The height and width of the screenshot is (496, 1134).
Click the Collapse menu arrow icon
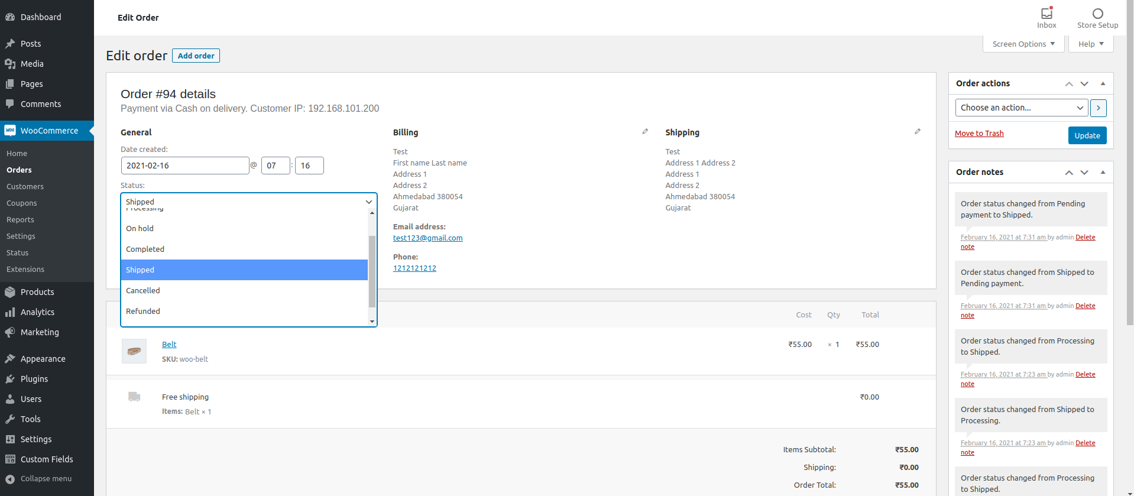[10, 479]
